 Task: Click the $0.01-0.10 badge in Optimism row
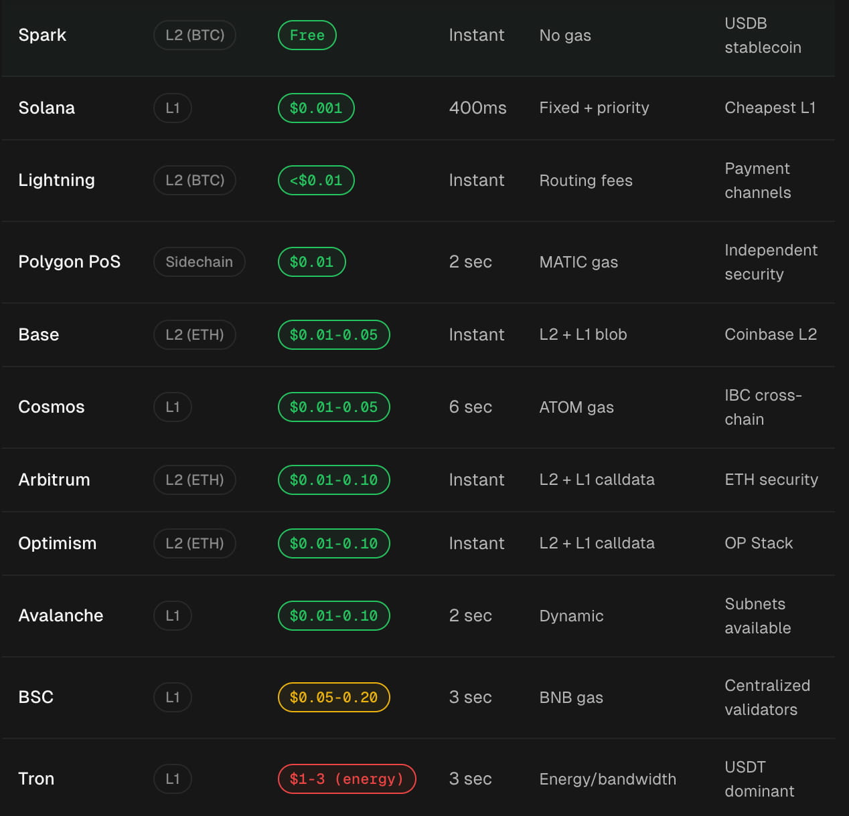(x=334, y=543)
